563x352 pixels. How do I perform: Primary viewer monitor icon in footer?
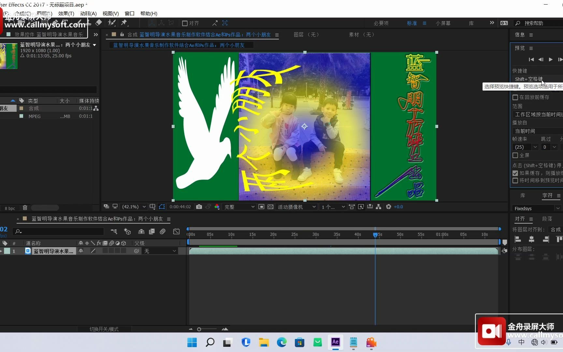pos(115,207)
